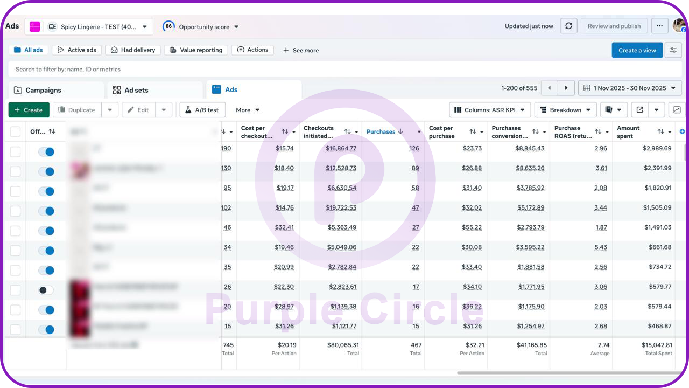Click the refresh data icon

pyautogui.click(x=568, y=26)
